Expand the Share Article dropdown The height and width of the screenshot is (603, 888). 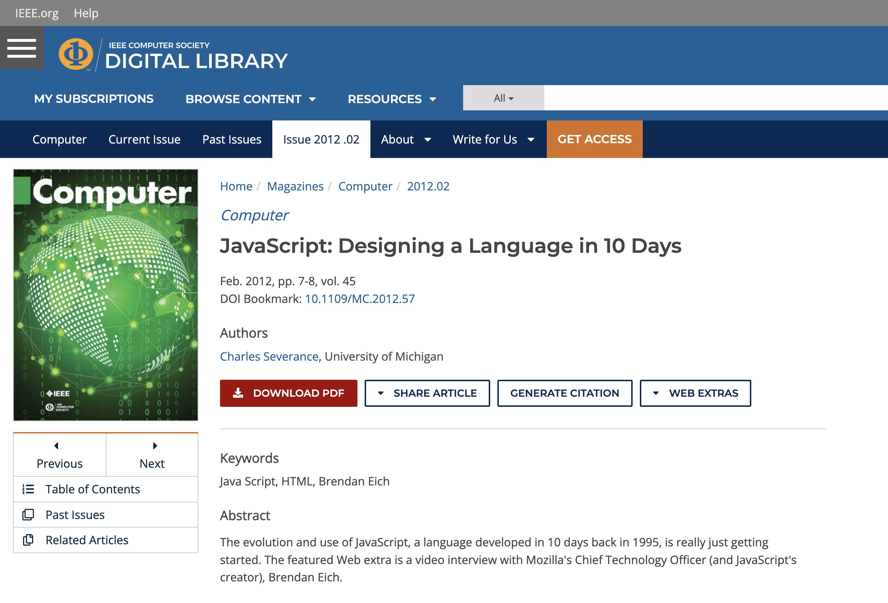pyautogui.click(x=427, y=393)
